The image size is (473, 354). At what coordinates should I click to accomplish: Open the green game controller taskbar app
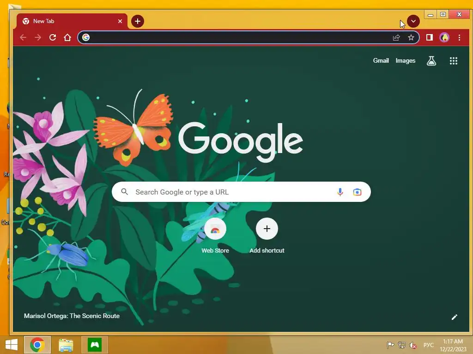[x=95, y=345]
